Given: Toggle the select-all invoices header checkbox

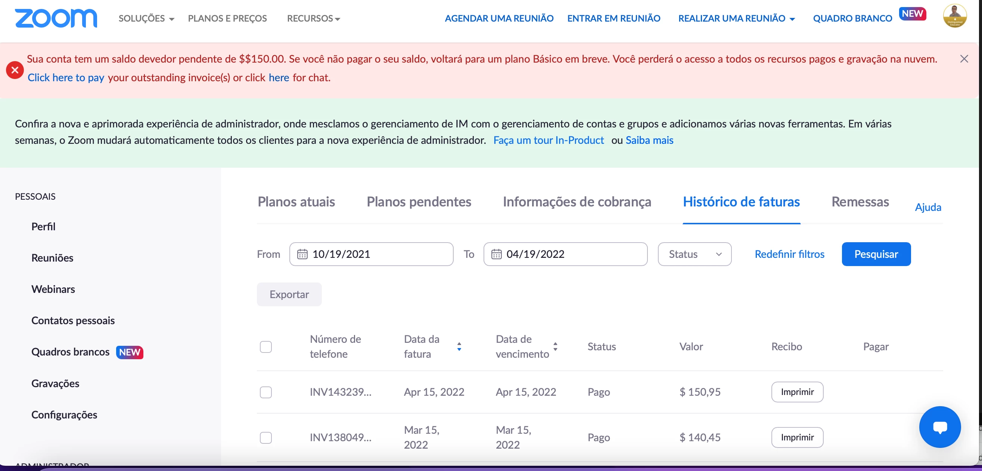Looking at the screenshot, I should click(x=266, y=347).
